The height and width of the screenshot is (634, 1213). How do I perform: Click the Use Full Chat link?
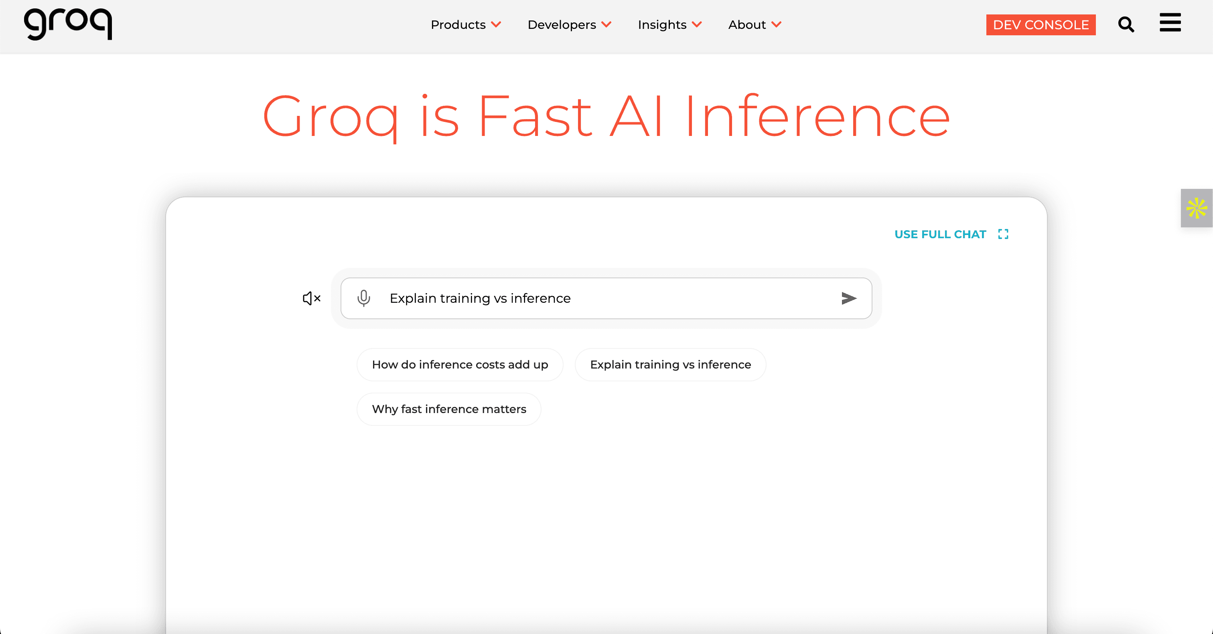[940, 235]
